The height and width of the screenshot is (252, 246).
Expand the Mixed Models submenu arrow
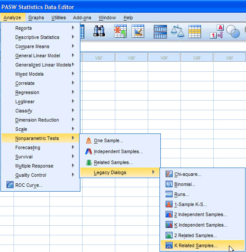coord(73,74)
